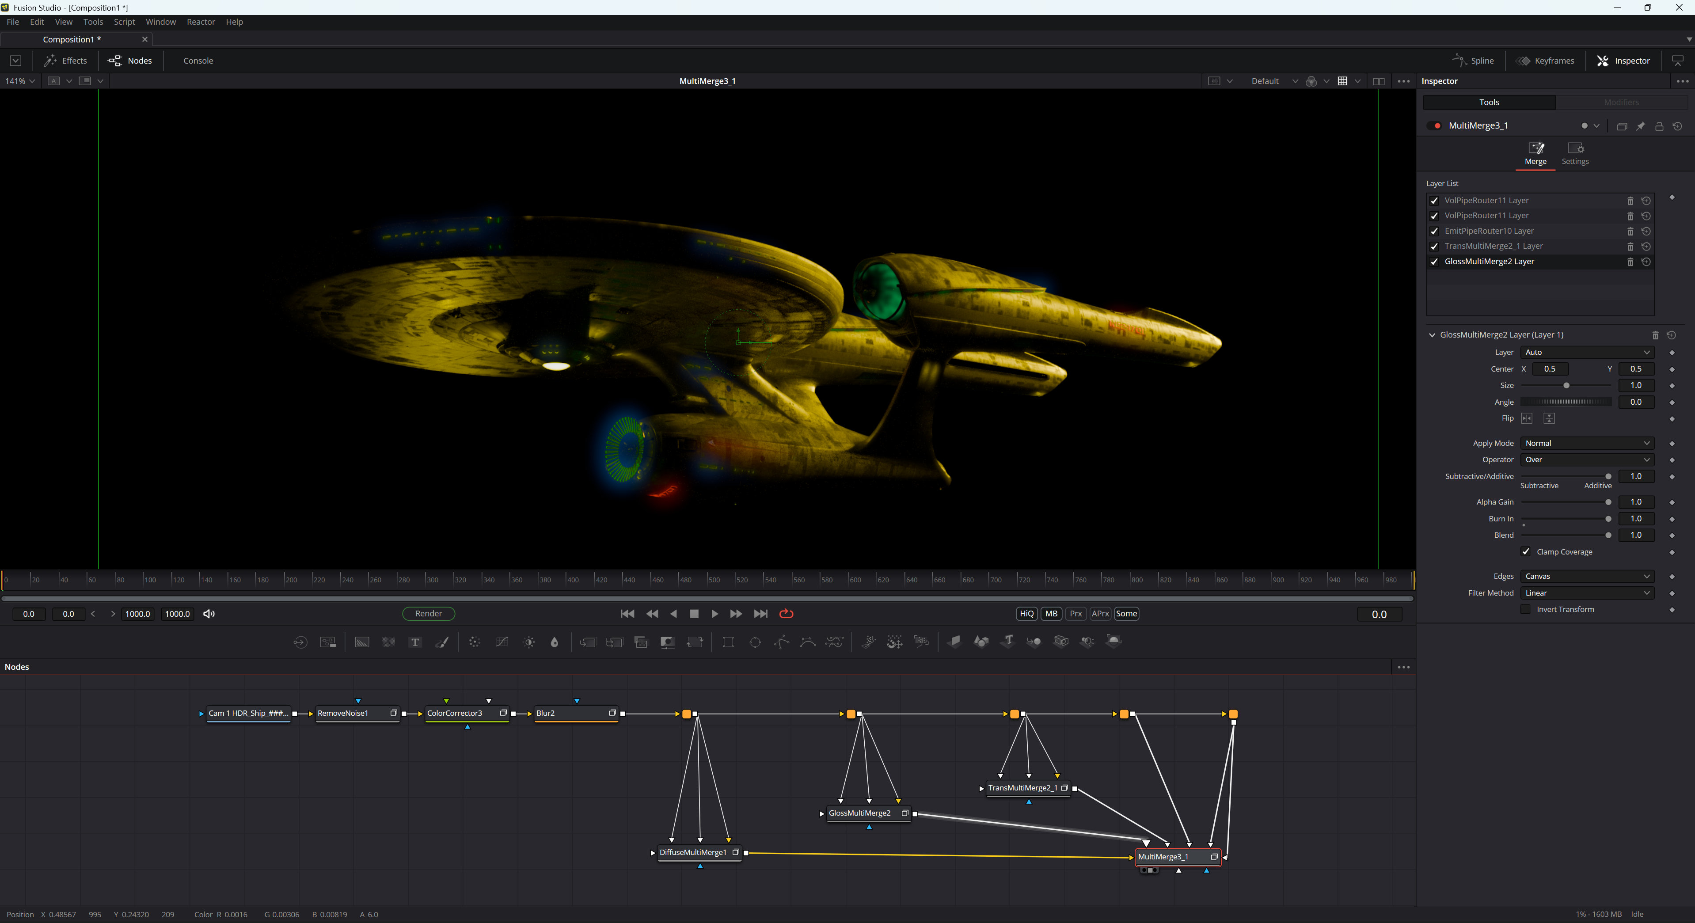Adjust the Size slider handle
Viewport: 1695px width, 923px height.
click(x=1566, y=386)
